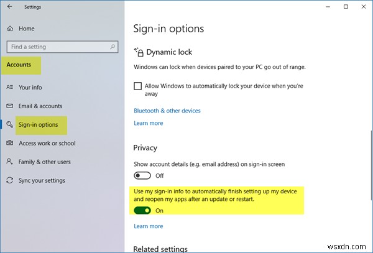
Task: Open Your info page
Action: tap(30, 87)
